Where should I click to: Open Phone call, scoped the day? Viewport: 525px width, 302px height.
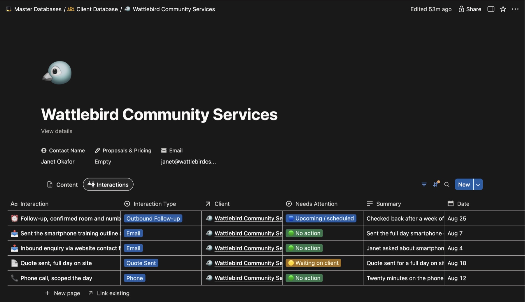pyautogui.click(x=56, y=278)
